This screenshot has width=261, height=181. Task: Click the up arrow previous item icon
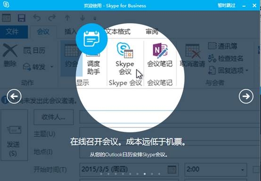67,18
